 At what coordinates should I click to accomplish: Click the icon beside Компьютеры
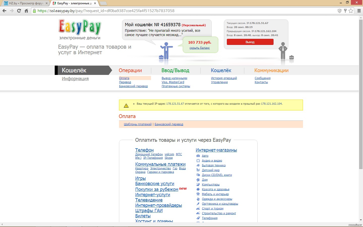coord(198,185)
